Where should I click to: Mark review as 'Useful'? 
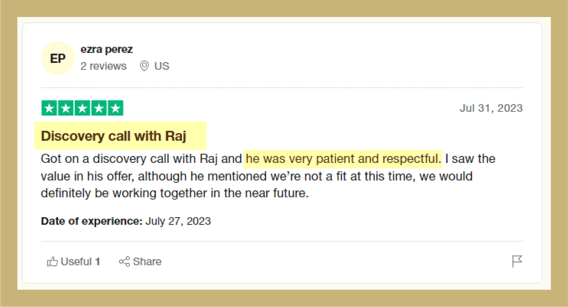coord(76,262)
